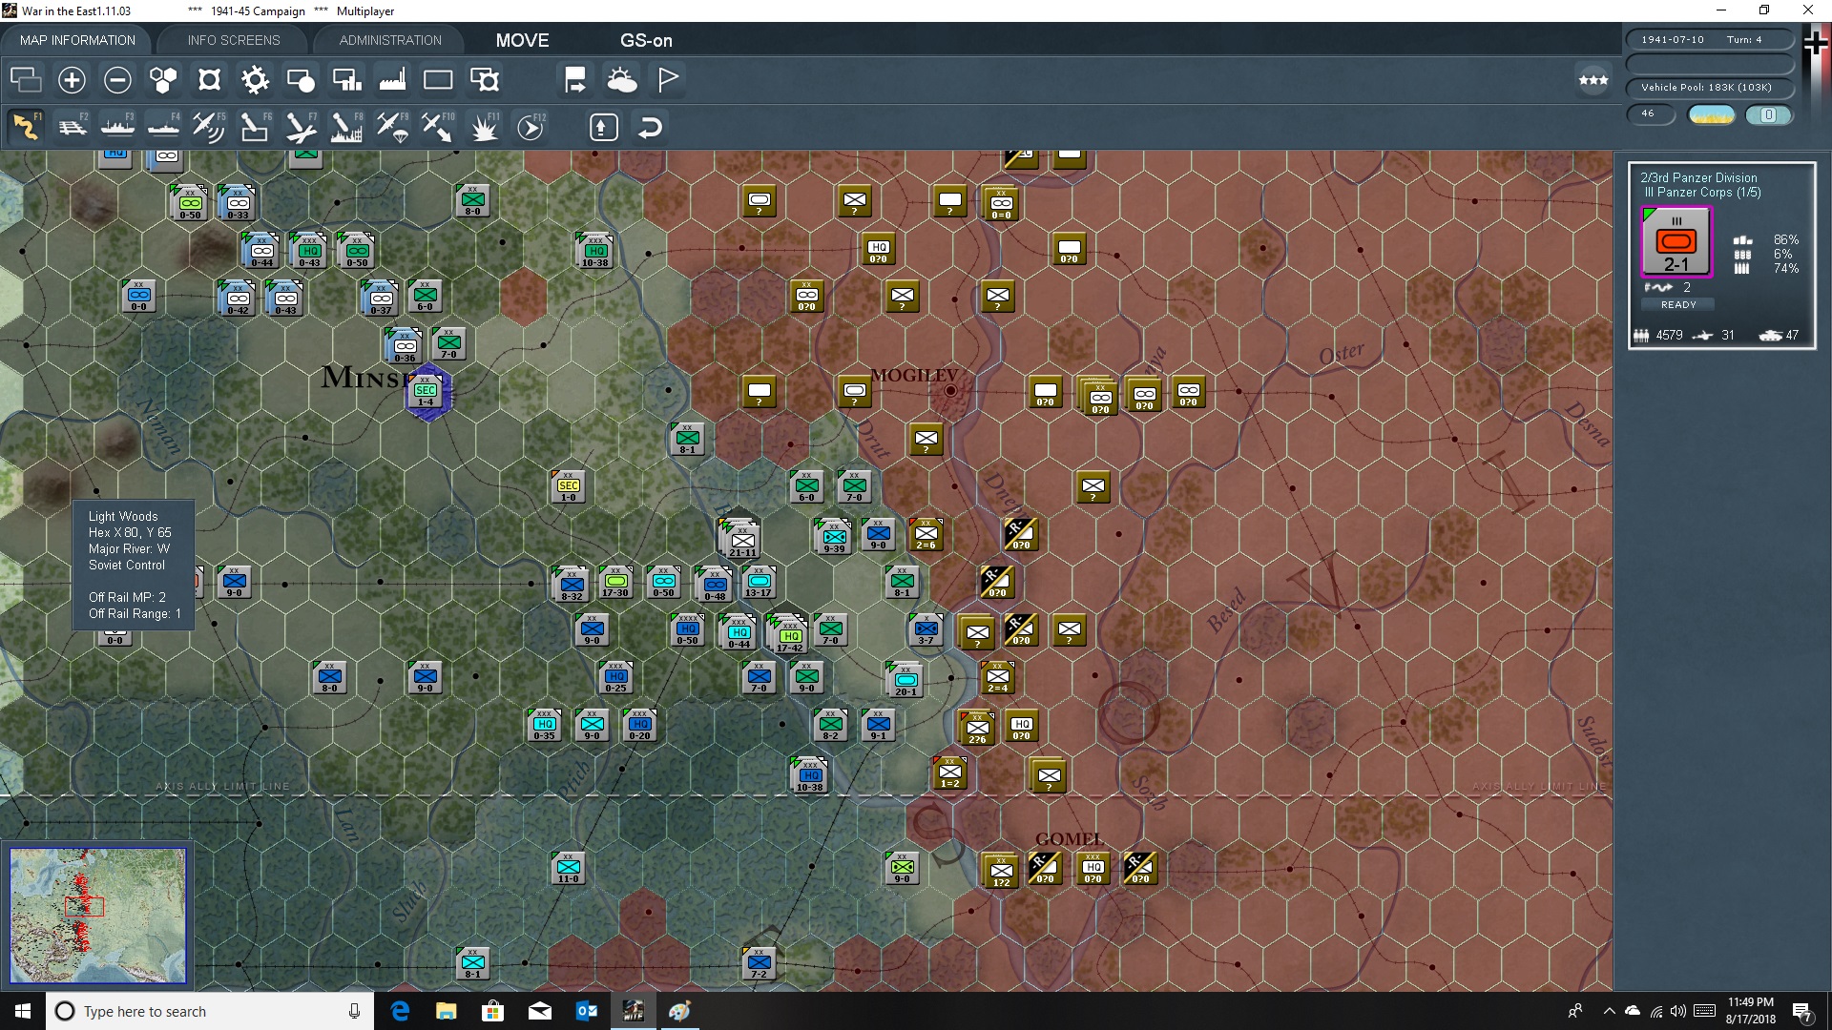
Task: Click the undo move arrow icon
Action: point(650,127)
